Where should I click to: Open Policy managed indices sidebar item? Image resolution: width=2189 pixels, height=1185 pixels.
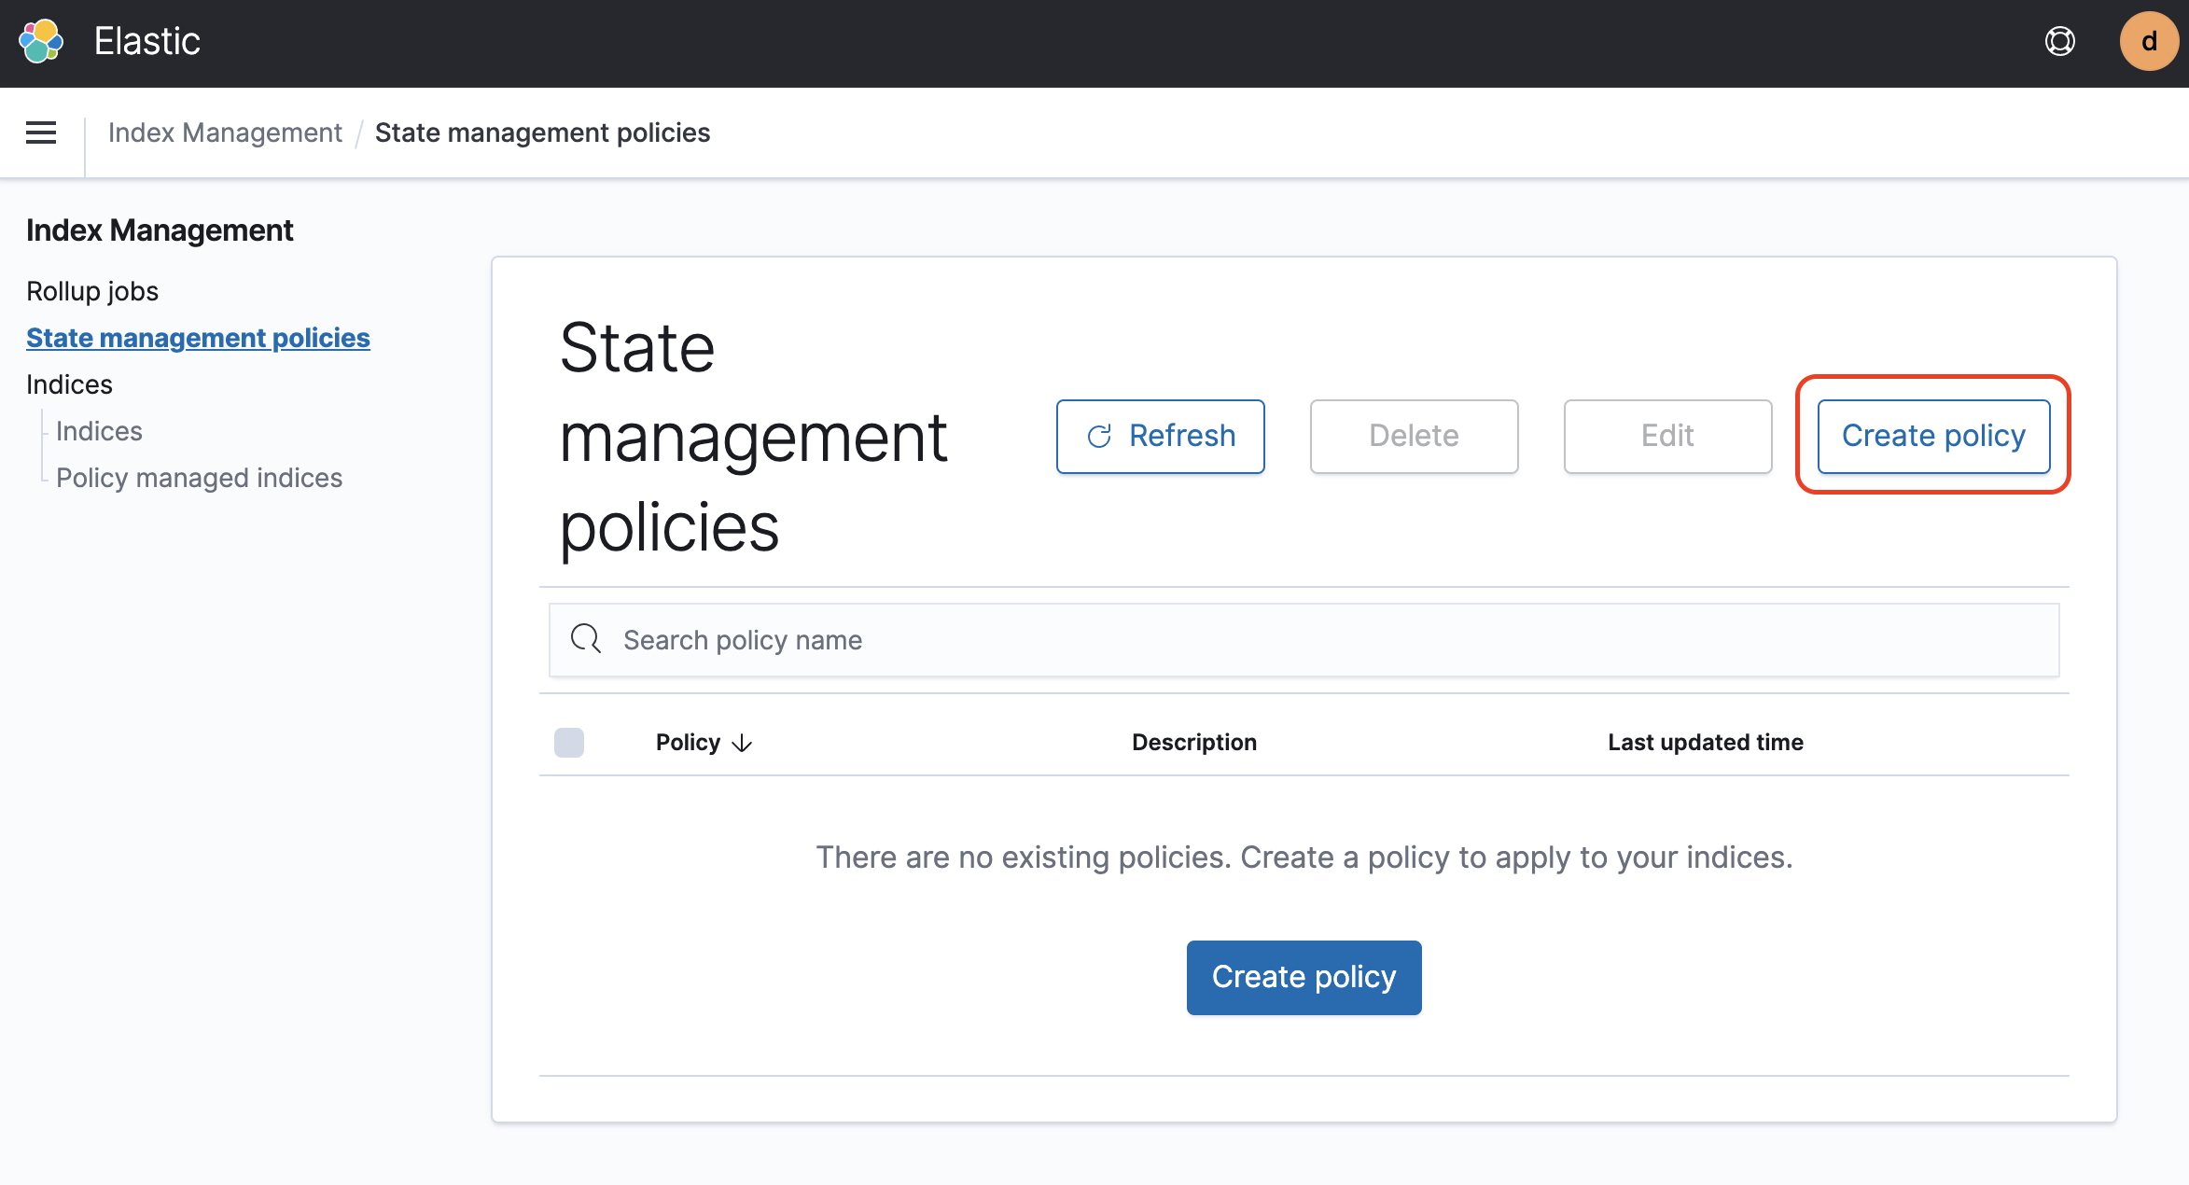pos(199,478)
